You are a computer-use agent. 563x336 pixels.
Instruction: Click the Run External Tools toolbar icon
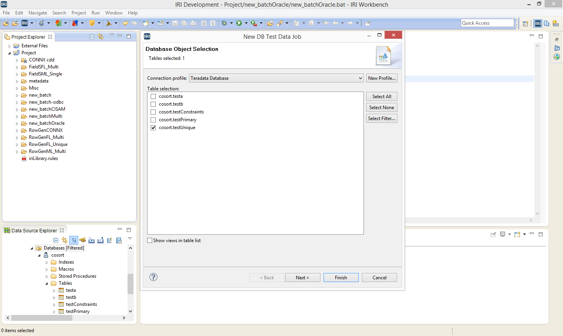point(254,23)
